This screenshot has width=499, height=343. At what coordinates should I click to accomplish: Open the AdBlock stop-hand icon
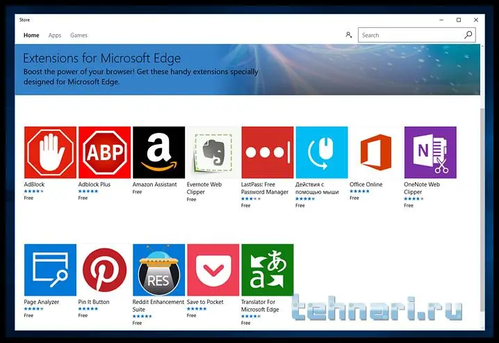pyautogui.click(x=50, y=152)
